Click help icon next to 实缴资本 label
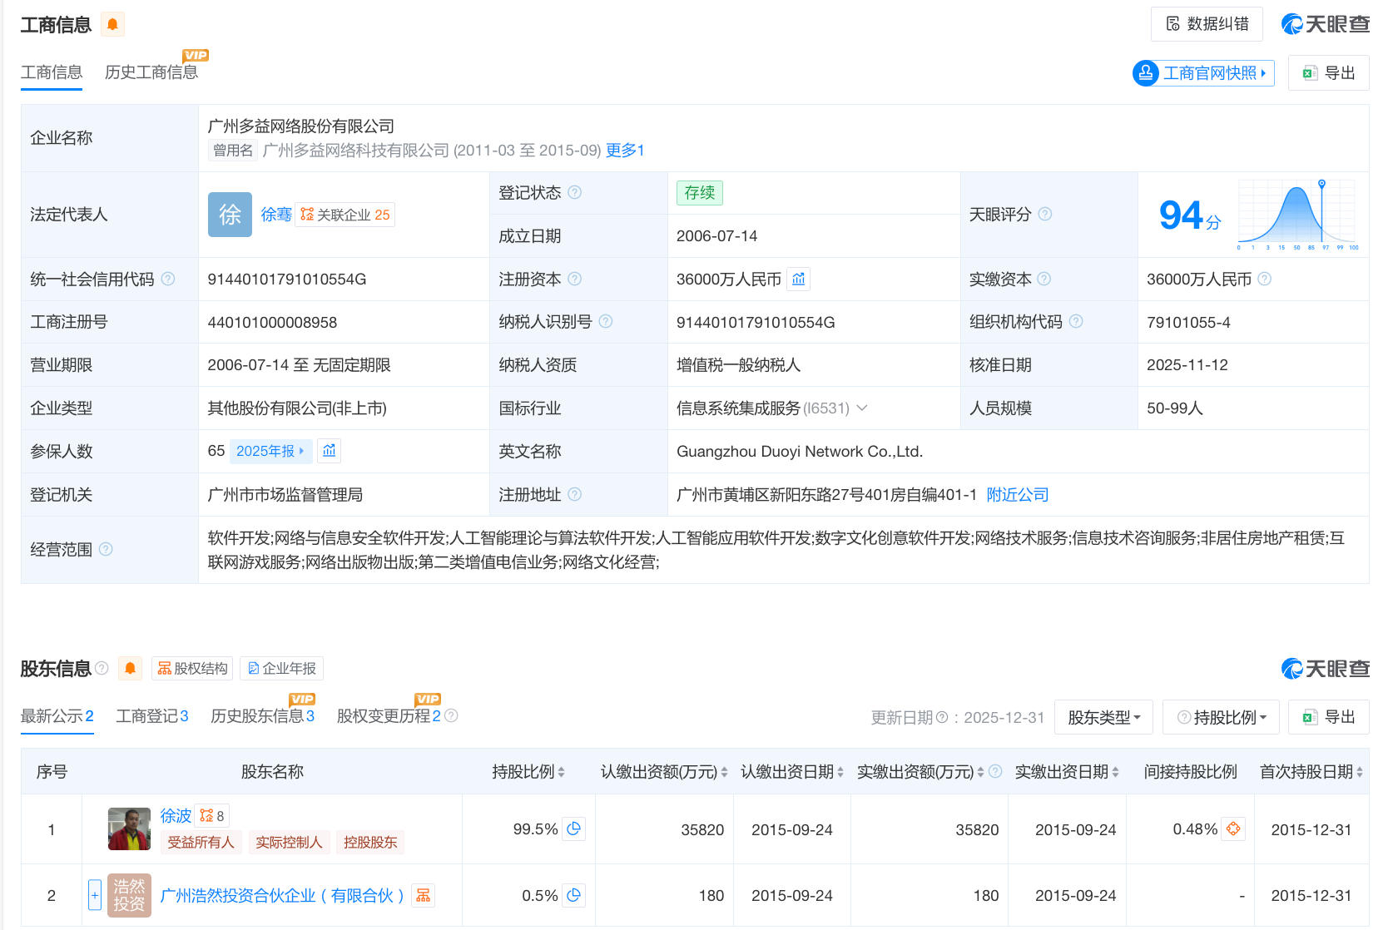Screen dimensions: 1388x930 pos(1044,279)
